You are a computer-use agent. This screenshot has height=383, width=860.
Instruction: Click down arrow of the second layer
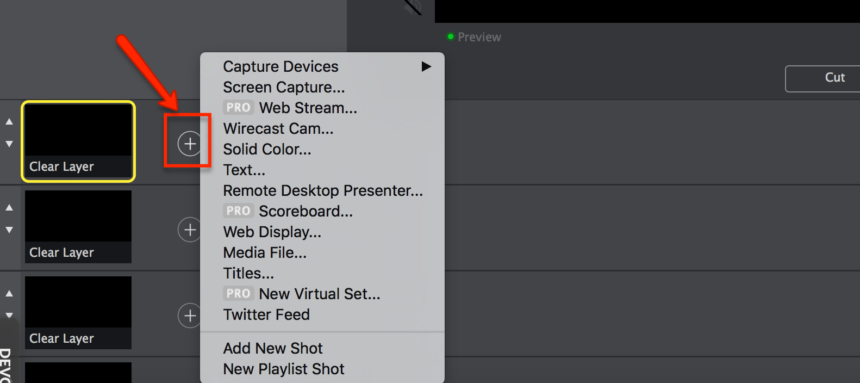(x=9, y=230)
